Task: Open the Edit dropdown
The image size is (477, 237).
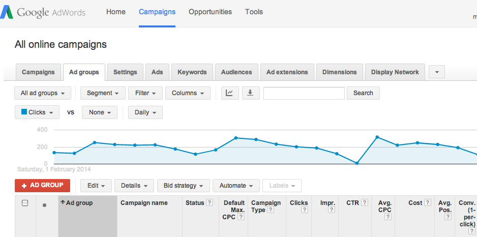Action: click(x=96, y=186)
